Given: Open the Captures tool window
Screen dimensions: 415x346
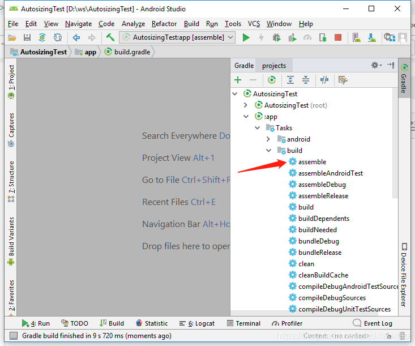Looking at the screenshot, I should [x=11, y=130].
